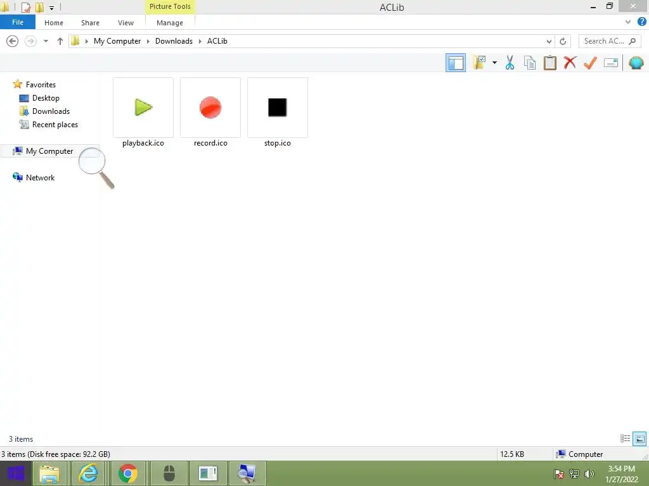Launch Google Chrome from the taskbar
The image size is (649, 486).
coord(128,473)
